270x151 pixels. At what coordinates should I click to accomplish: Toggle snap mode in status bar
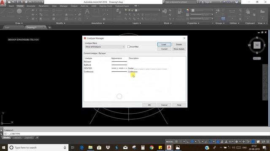(181, 142)
